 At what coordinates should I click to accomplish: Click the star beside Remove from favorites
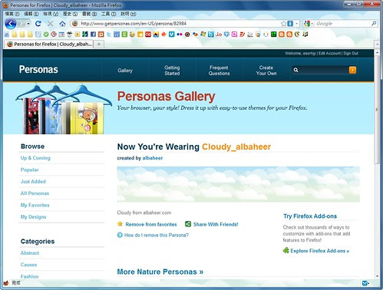point(120,224)
